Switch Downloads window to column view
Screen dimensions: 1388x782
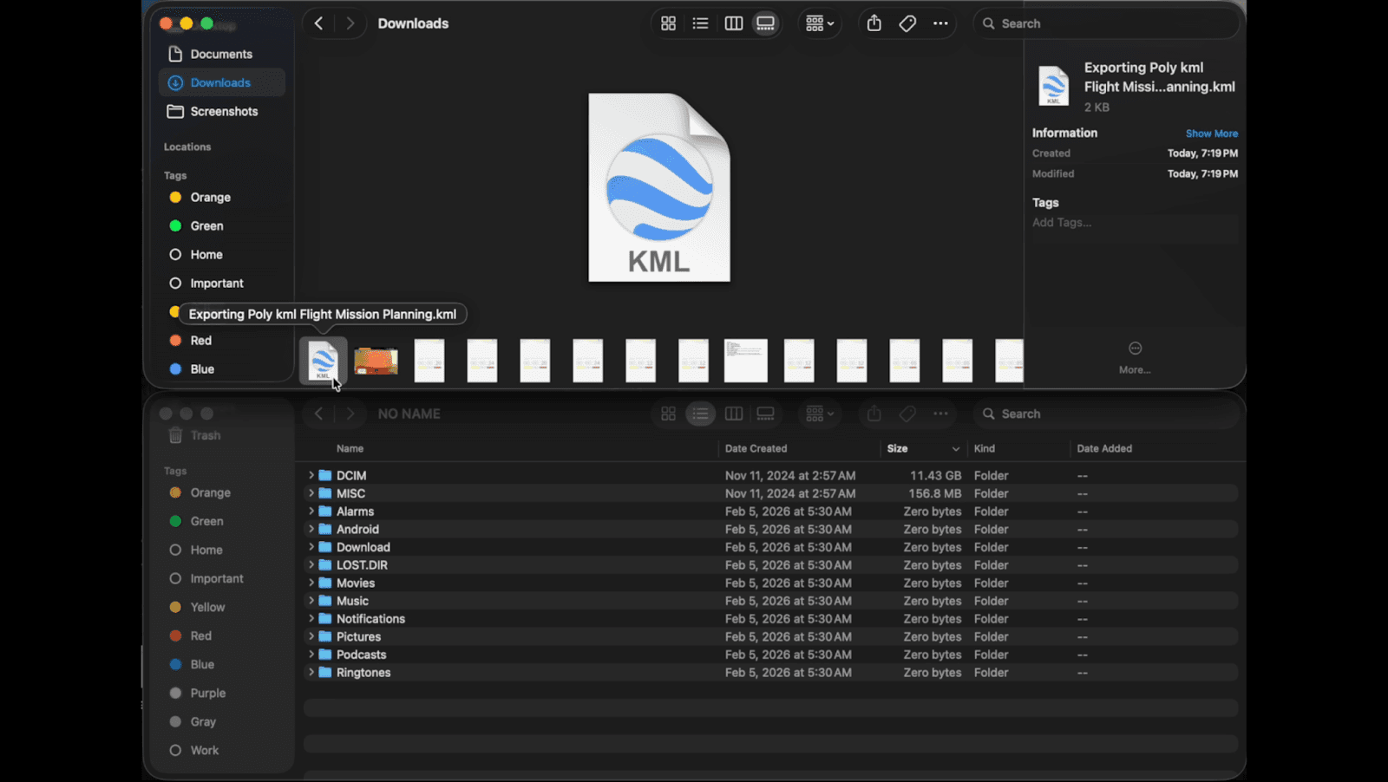click(733, 23)
